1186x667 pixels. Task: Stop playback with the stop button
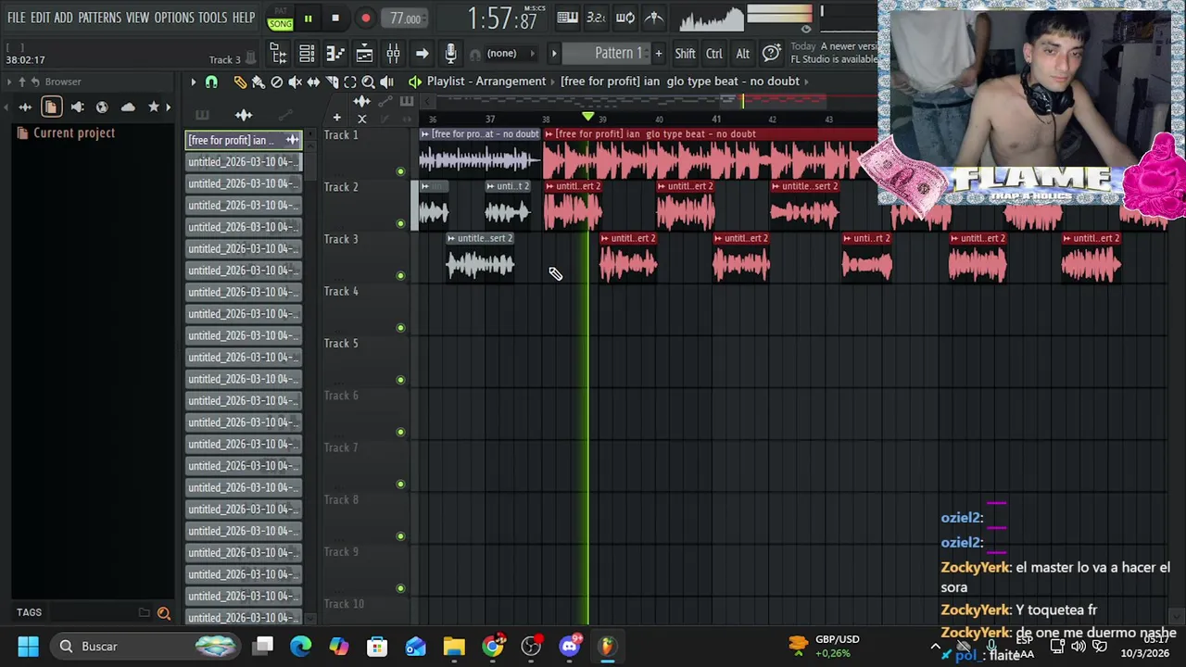335,18
